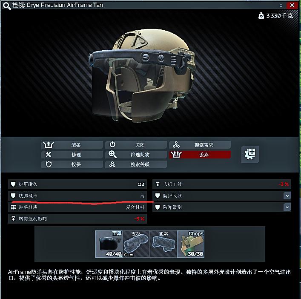Viewport: 301px width, 299px height.
Task: Click the 修理 repair button
Action: coord(72,155)
